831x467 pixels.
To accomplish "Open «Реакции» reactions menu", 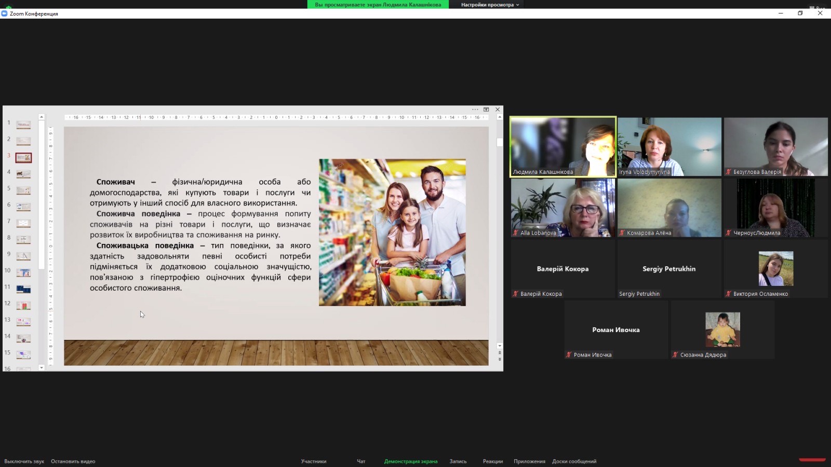I will [493, 461].
